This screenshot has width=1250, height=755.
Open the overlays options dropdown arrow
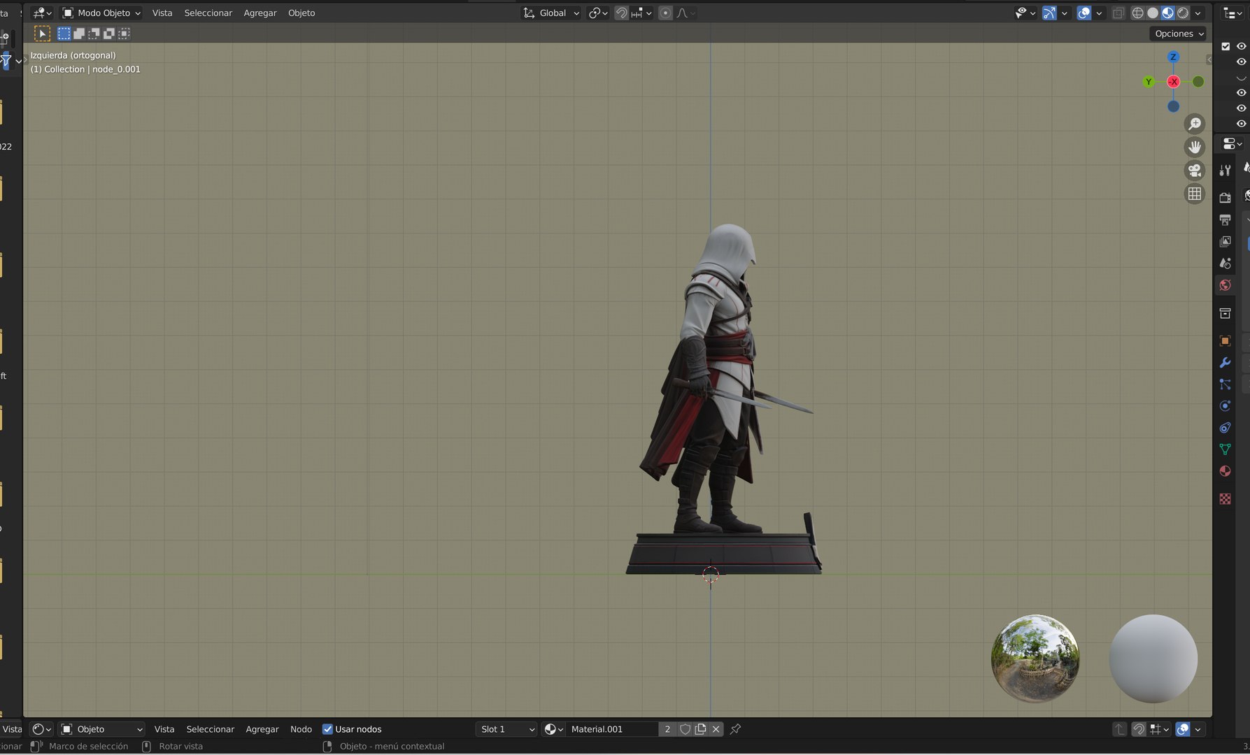(x=1099, y=13)
